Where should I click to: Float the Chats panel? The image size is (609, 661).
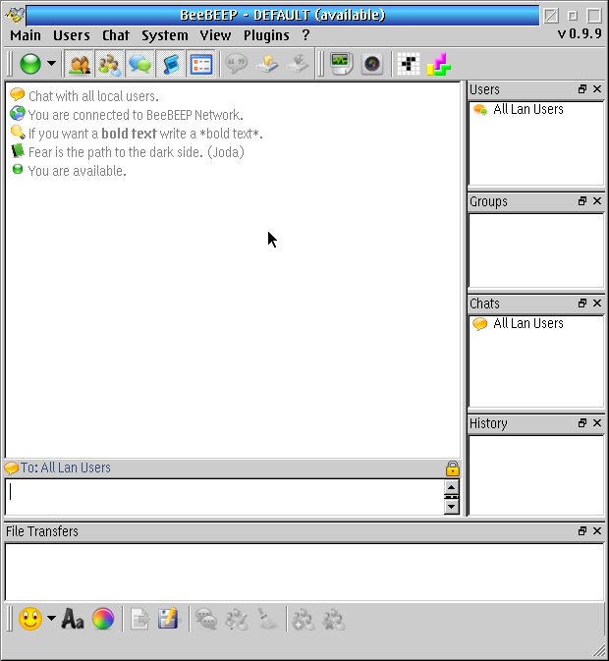click(x=582, y=303)
